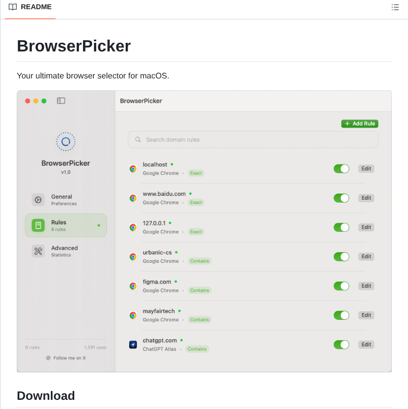The height and width of the screenshot is (409, 408).
Task: Toggle the chatgpt.com rule switch
Action: [341, 344]
